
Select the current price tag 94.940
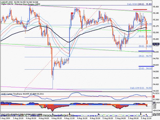coord(156,44)
